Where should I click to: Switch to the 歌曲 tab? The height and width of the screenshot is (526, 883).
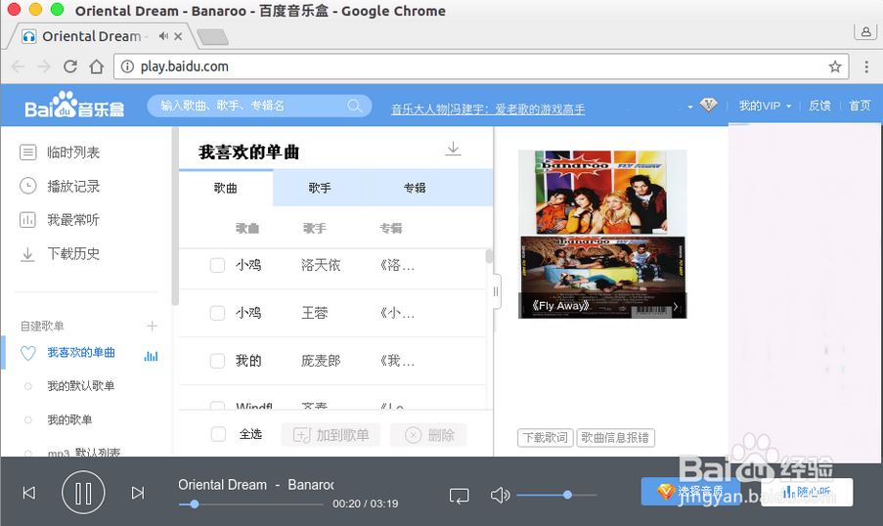[225, 188]
